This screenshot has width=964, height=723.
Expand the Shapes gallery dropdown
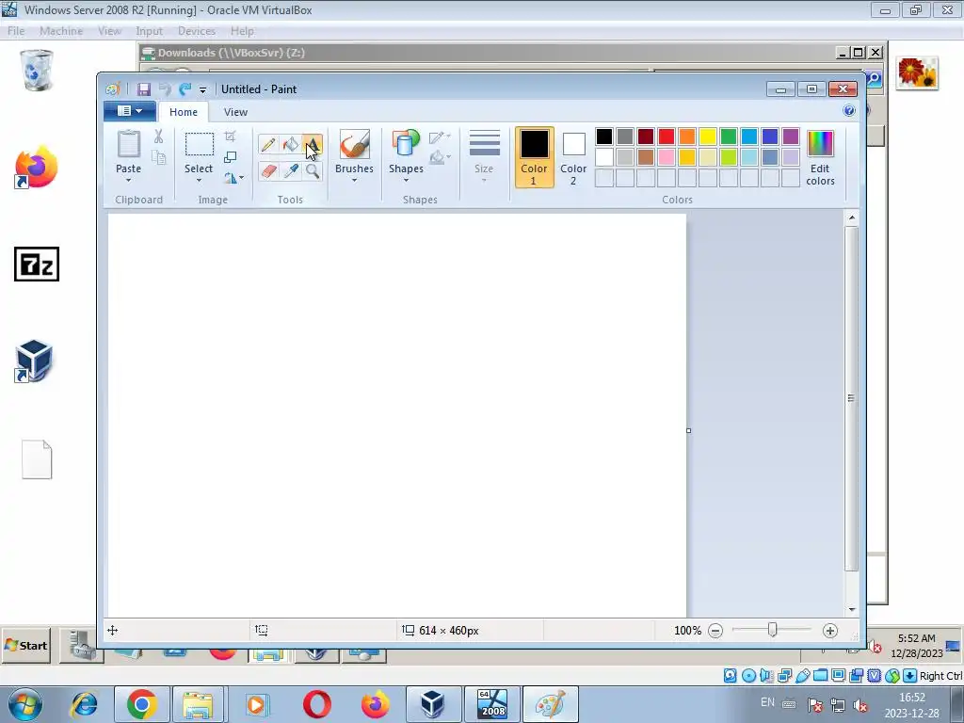coord(406,181)
